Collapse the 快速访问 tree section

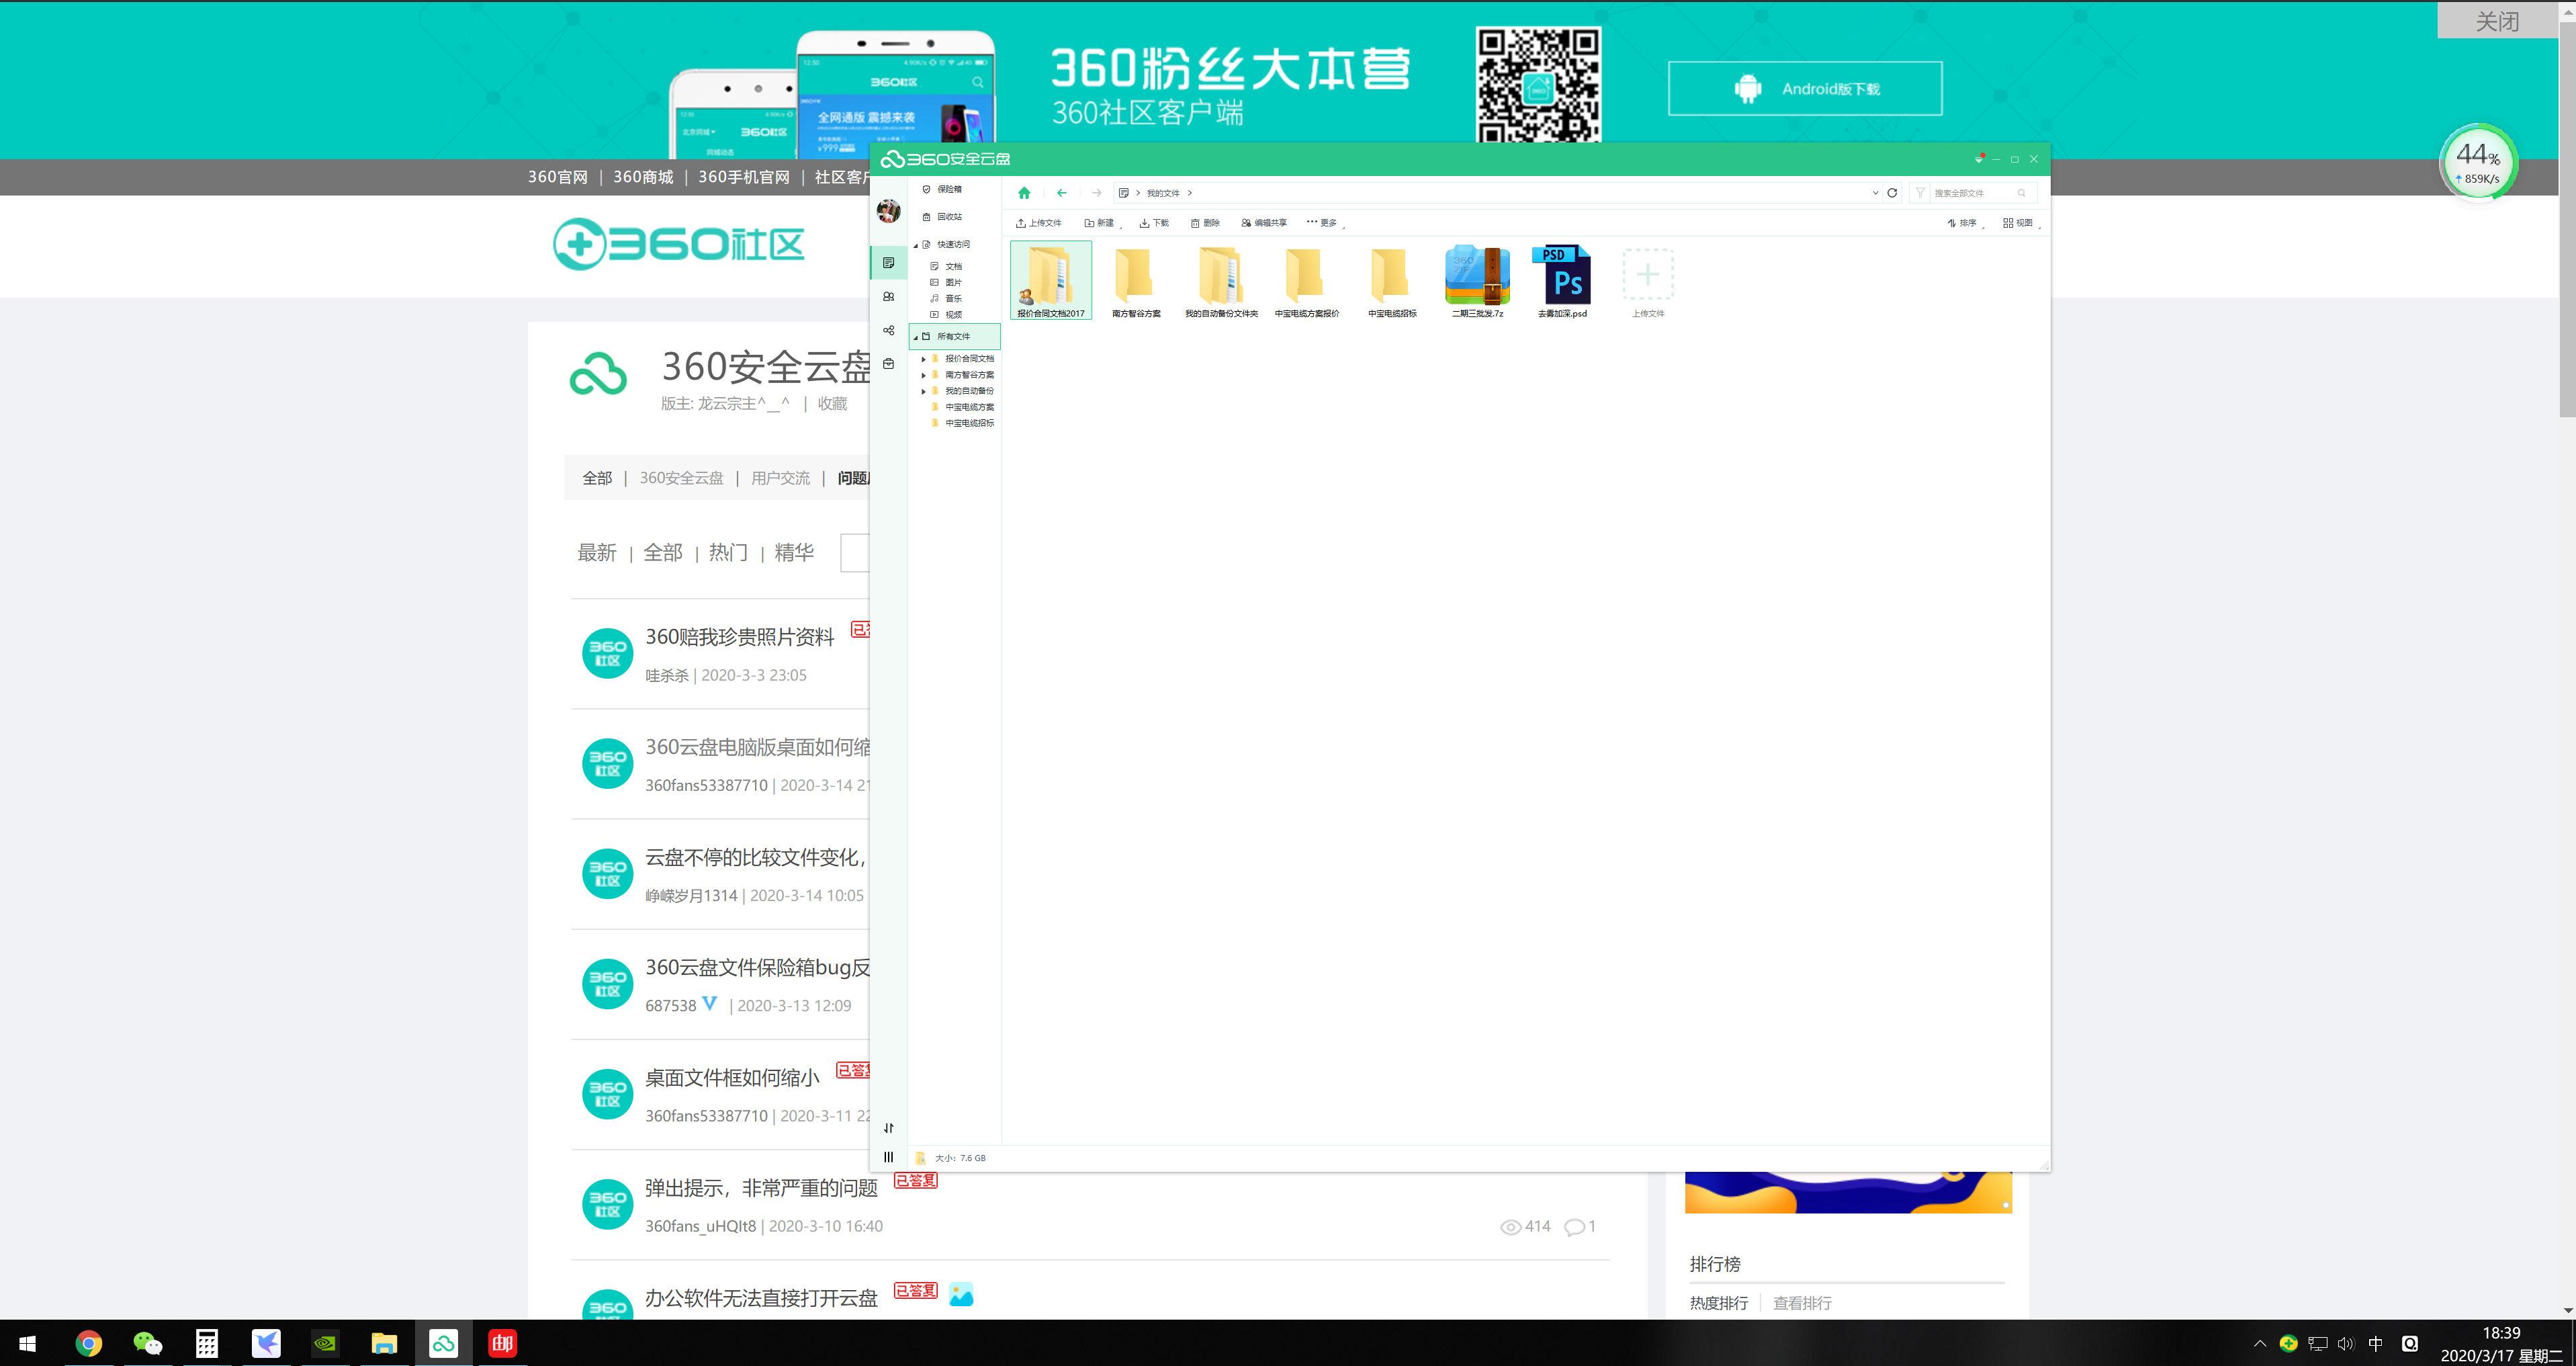pyautogui.click(x=915, y=245)
